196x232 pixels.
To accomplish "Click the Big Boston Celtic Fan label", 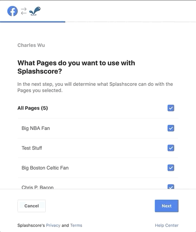I will [x=45, y=168].
